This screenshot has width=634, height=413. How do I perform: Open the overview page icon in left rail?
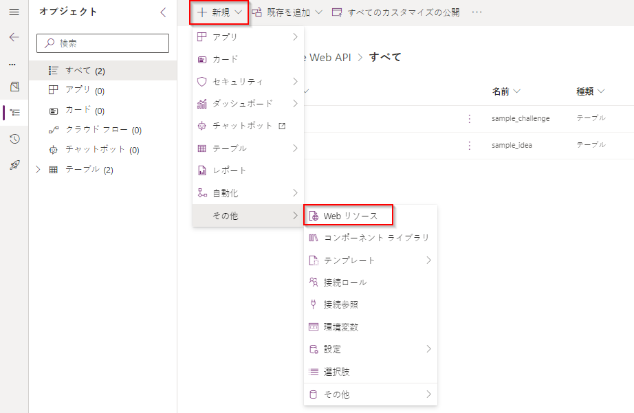14,87
